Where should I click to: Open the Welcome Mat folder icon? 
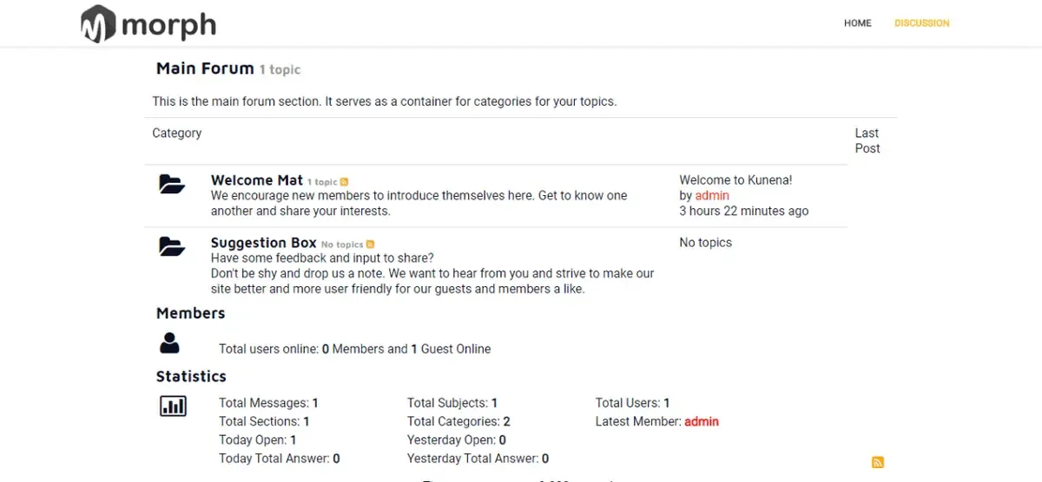[172, 184]
